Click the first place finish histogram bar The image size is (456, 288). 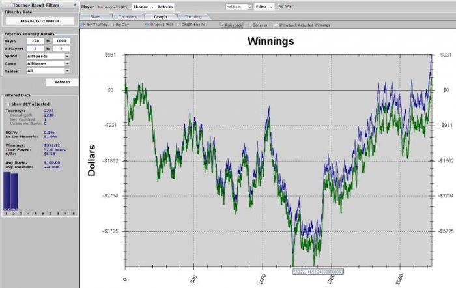[x=7, y=191]
